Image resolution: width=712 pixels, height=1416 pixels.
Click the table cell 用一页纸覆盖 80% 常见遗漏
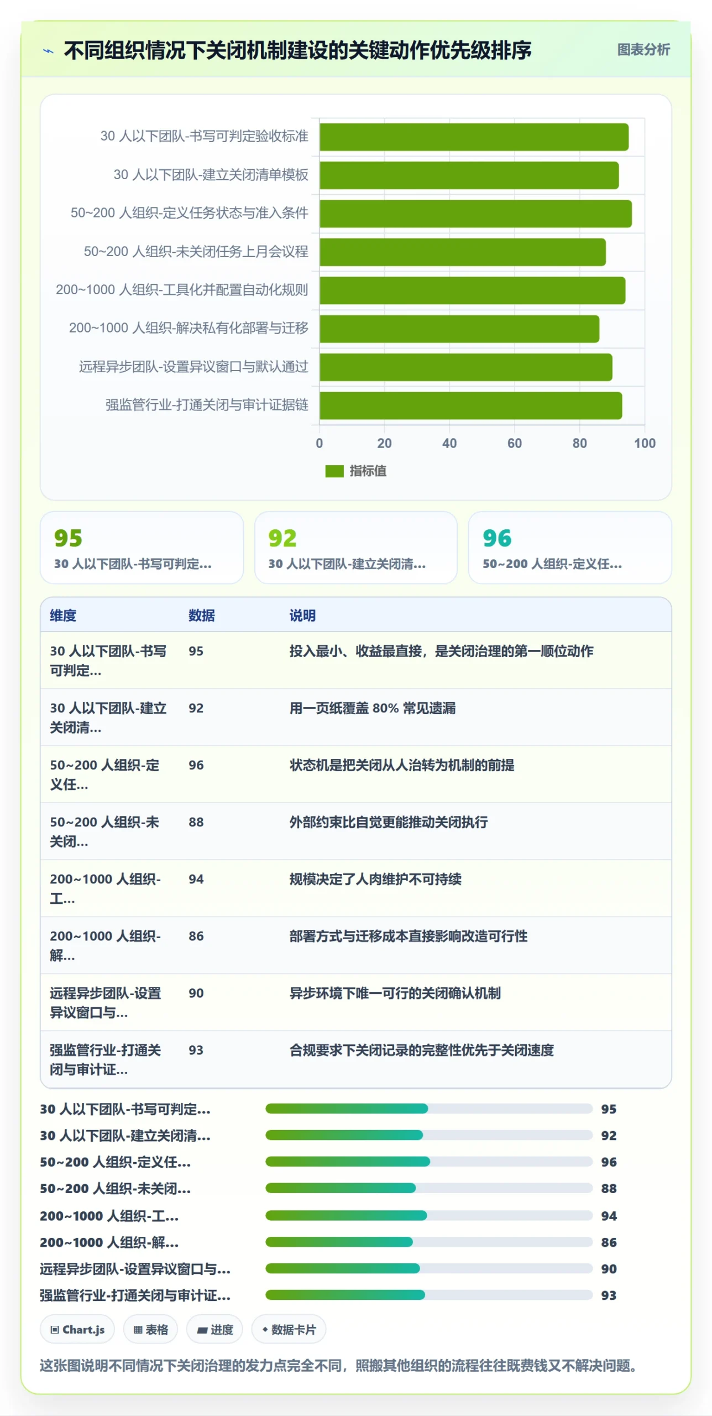373,708
